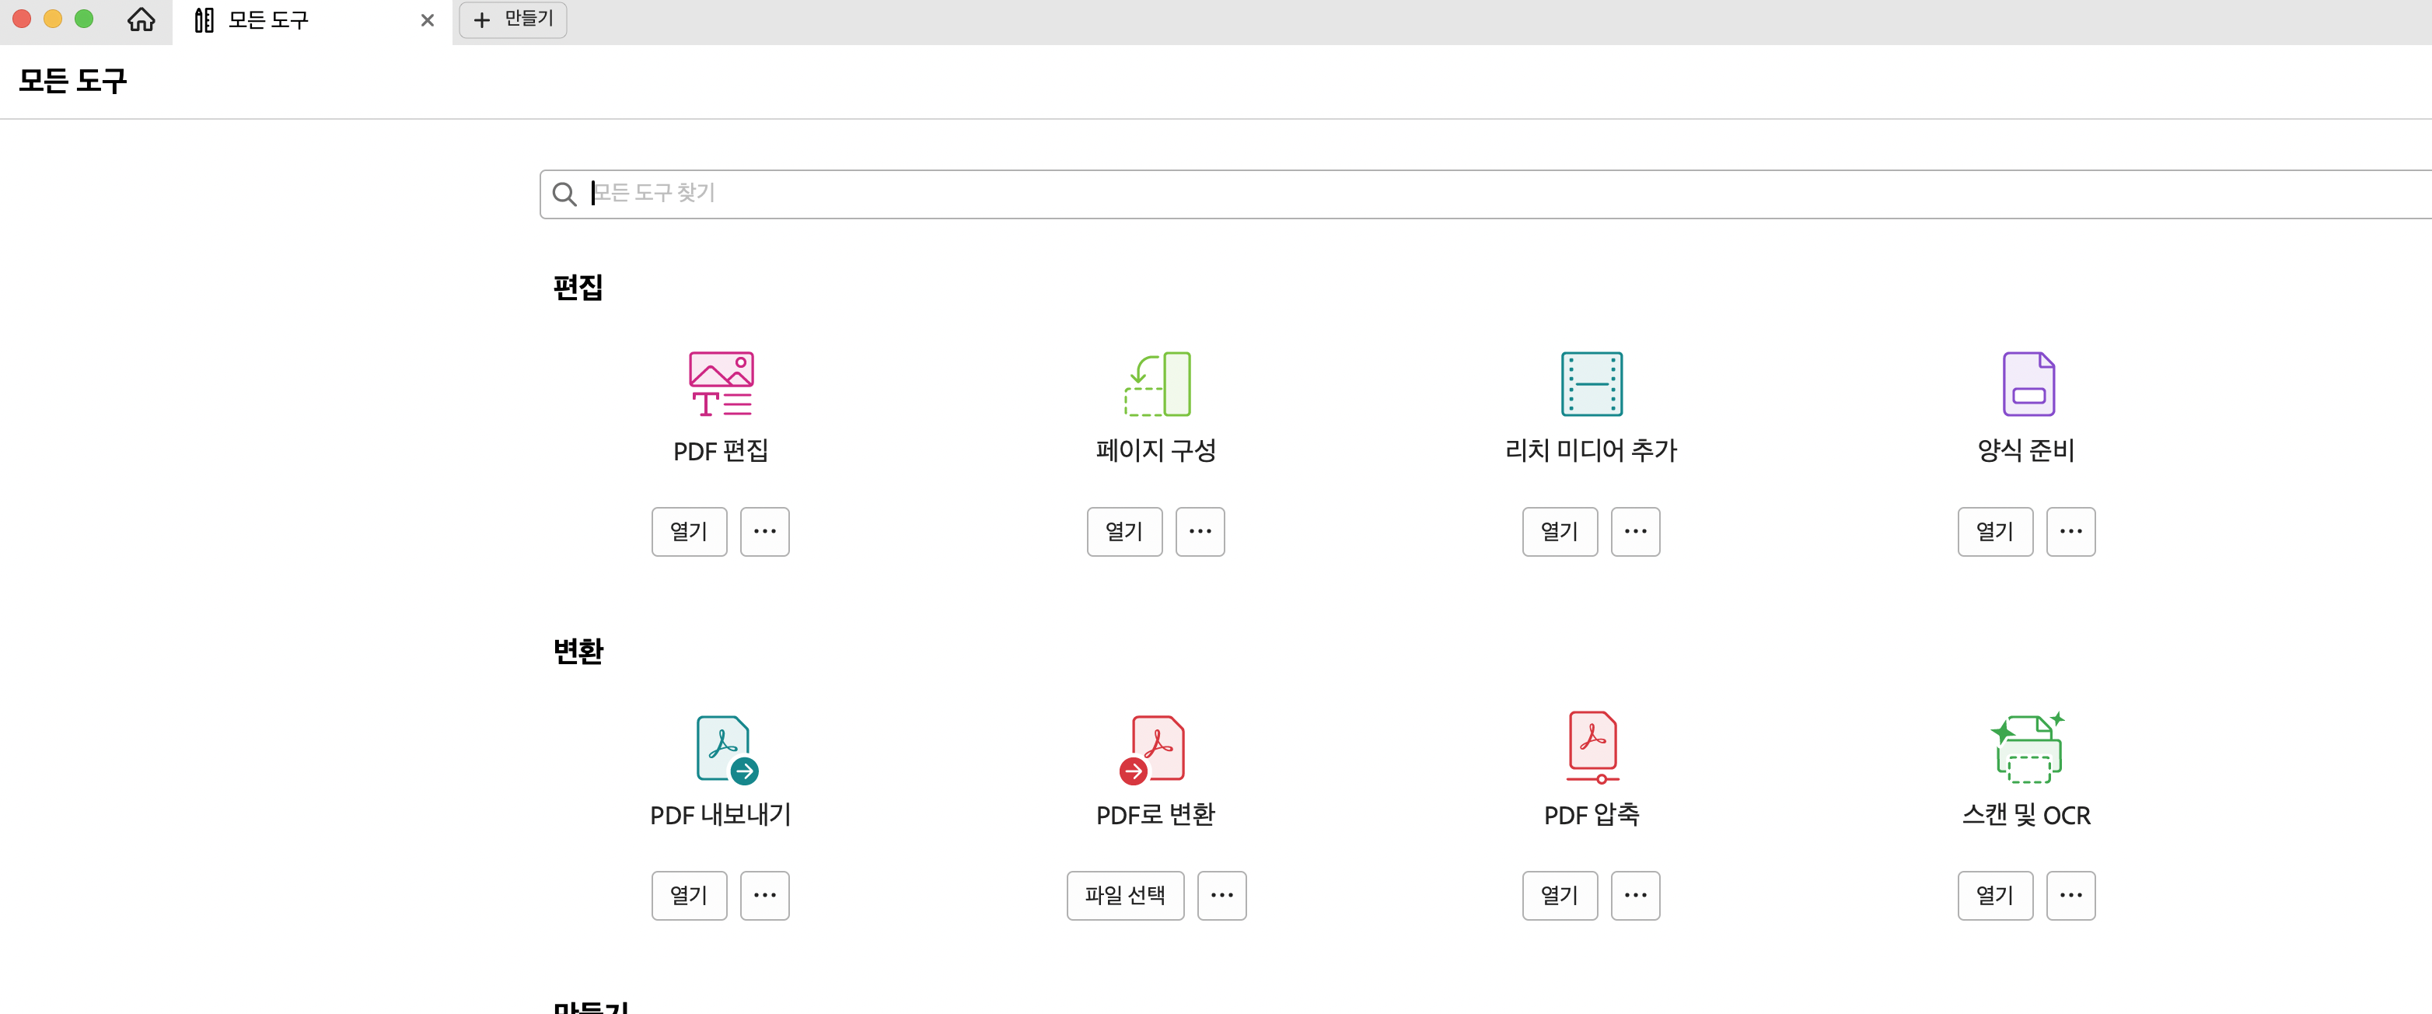The image size is (2432, 1014).
Task: Click the PDF 내보내기 export icon
Action: coord(726,749)
